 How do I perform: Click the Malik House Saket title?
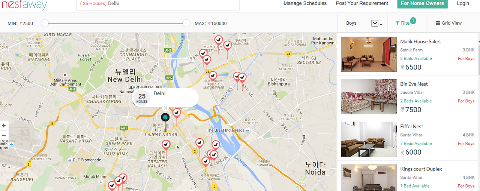pos(420,41)
